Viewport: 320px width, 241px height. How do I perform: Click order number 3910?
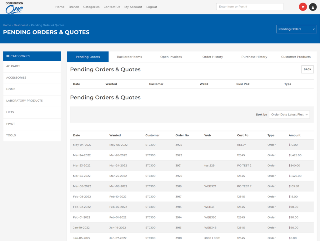click(178, 238)
